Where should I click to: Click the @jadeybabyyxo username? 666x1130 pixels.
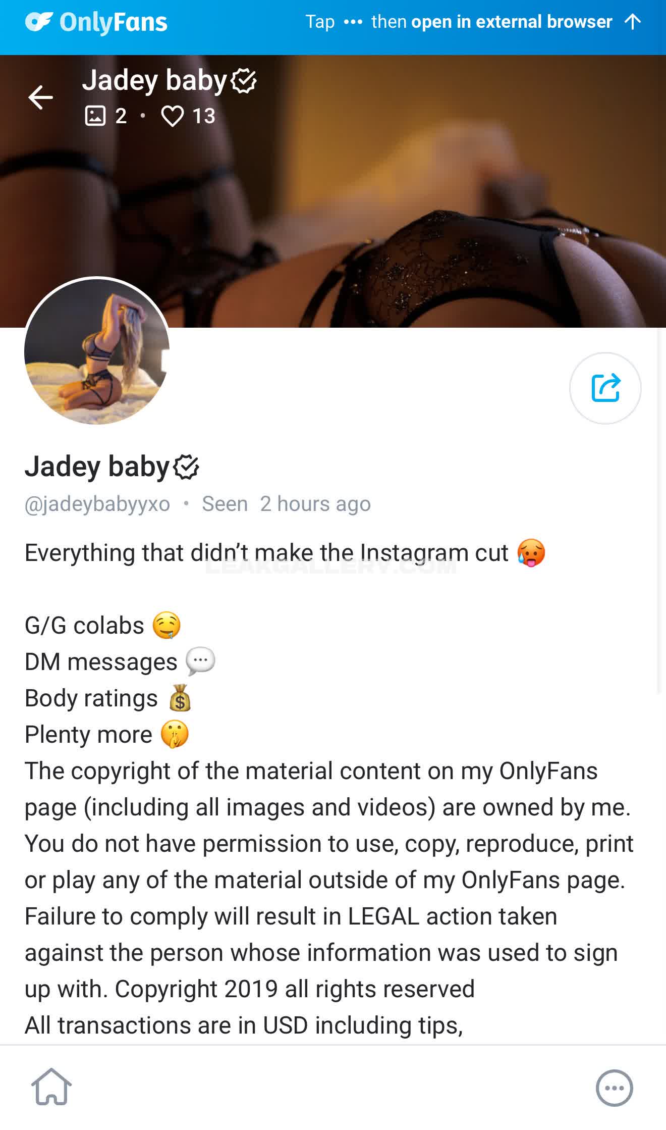tap(97, 504)
